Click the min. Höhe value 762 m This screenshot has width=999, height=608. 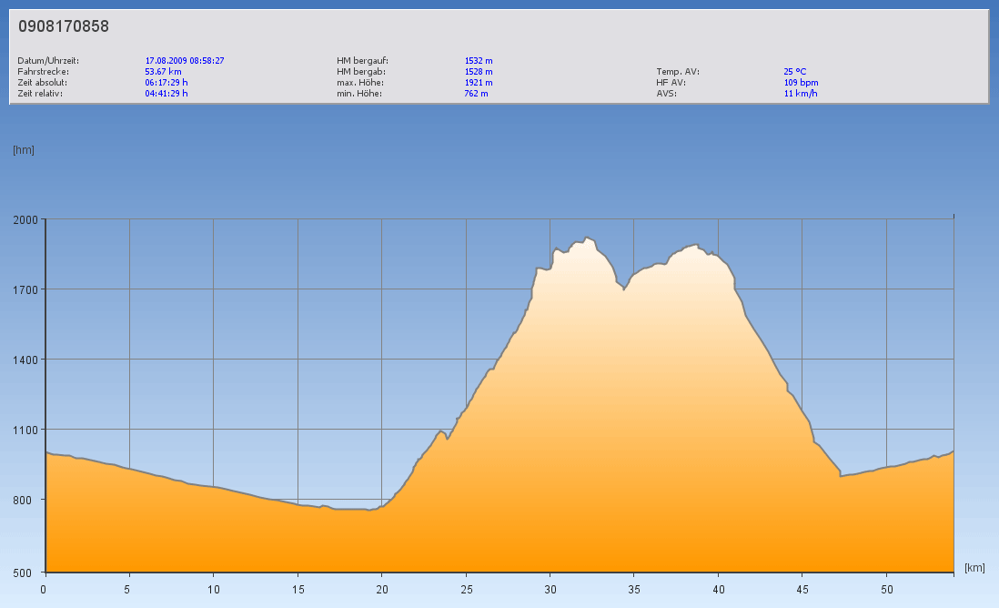pyautogui.click(x=476, y=93)
